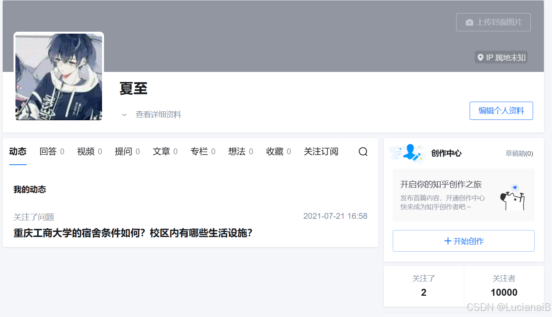
Task: Switch to the 专栏 tab
Action: 203,152
